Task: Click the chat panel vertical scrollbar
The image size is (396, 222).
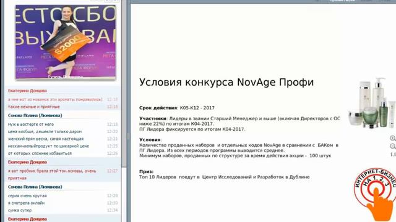Action: coord(124,83)
